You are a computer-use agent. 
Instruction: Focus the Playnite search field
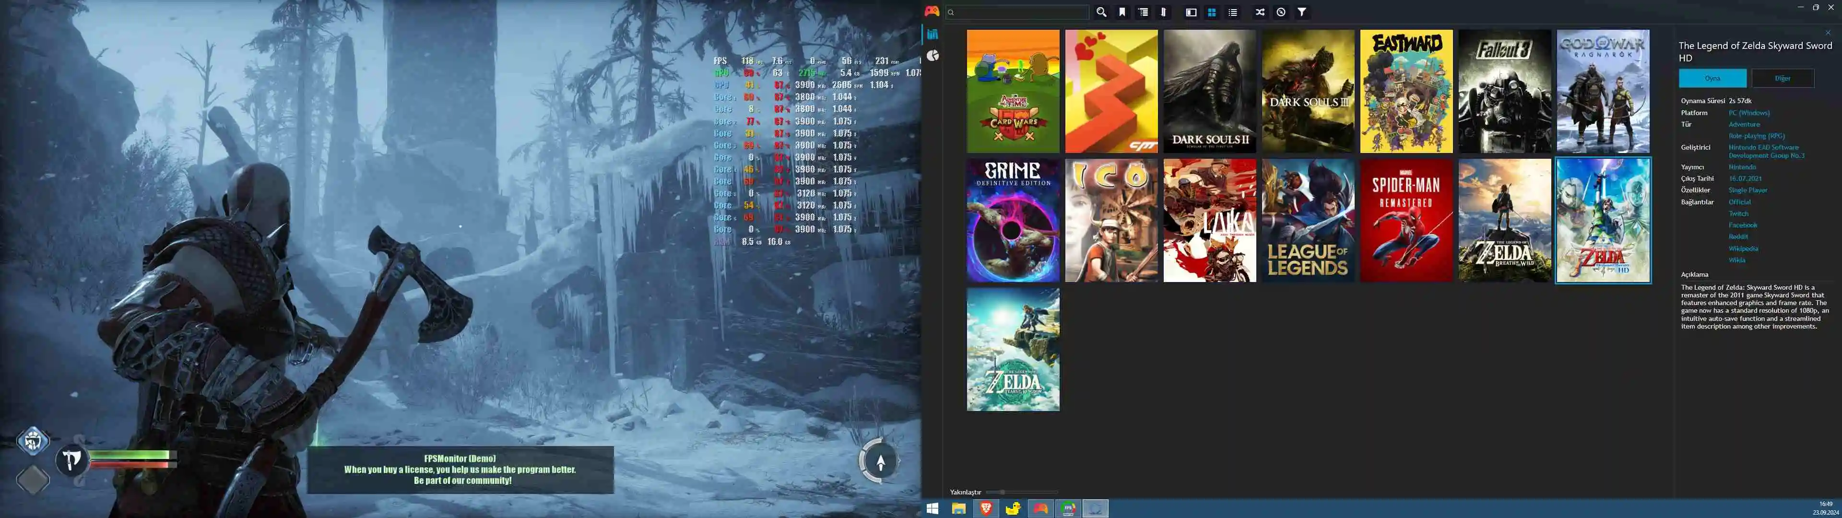point(1017,12)
